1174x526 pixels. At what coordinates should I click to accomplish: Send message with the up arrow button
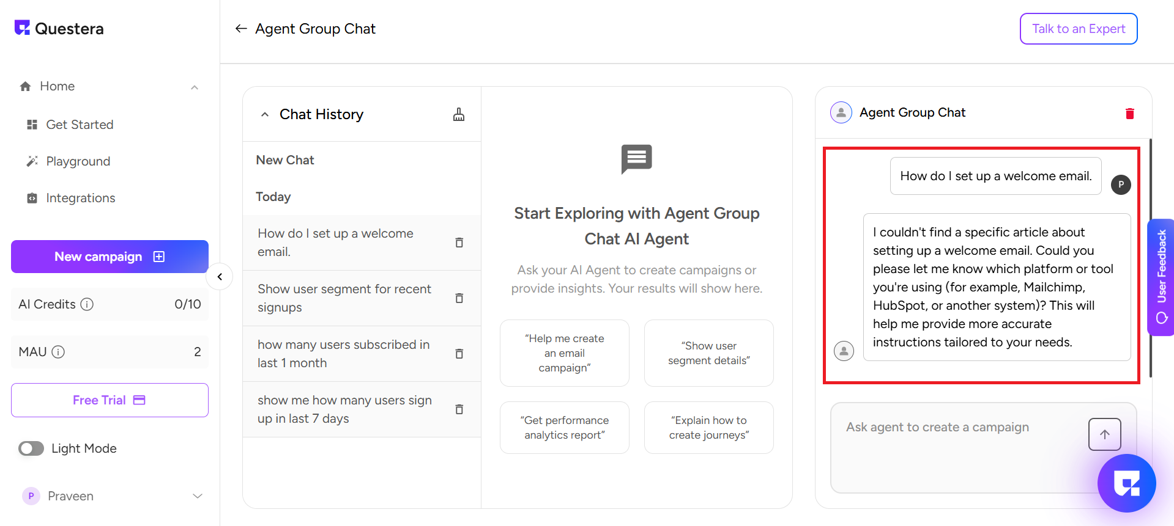[1104, 434]
